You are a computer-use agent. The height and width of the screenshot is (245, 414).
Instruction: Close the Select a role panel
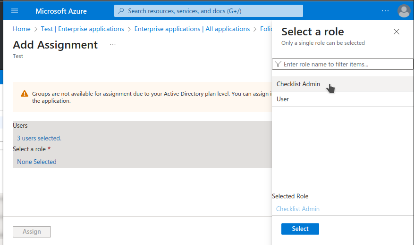coord(397,32)
